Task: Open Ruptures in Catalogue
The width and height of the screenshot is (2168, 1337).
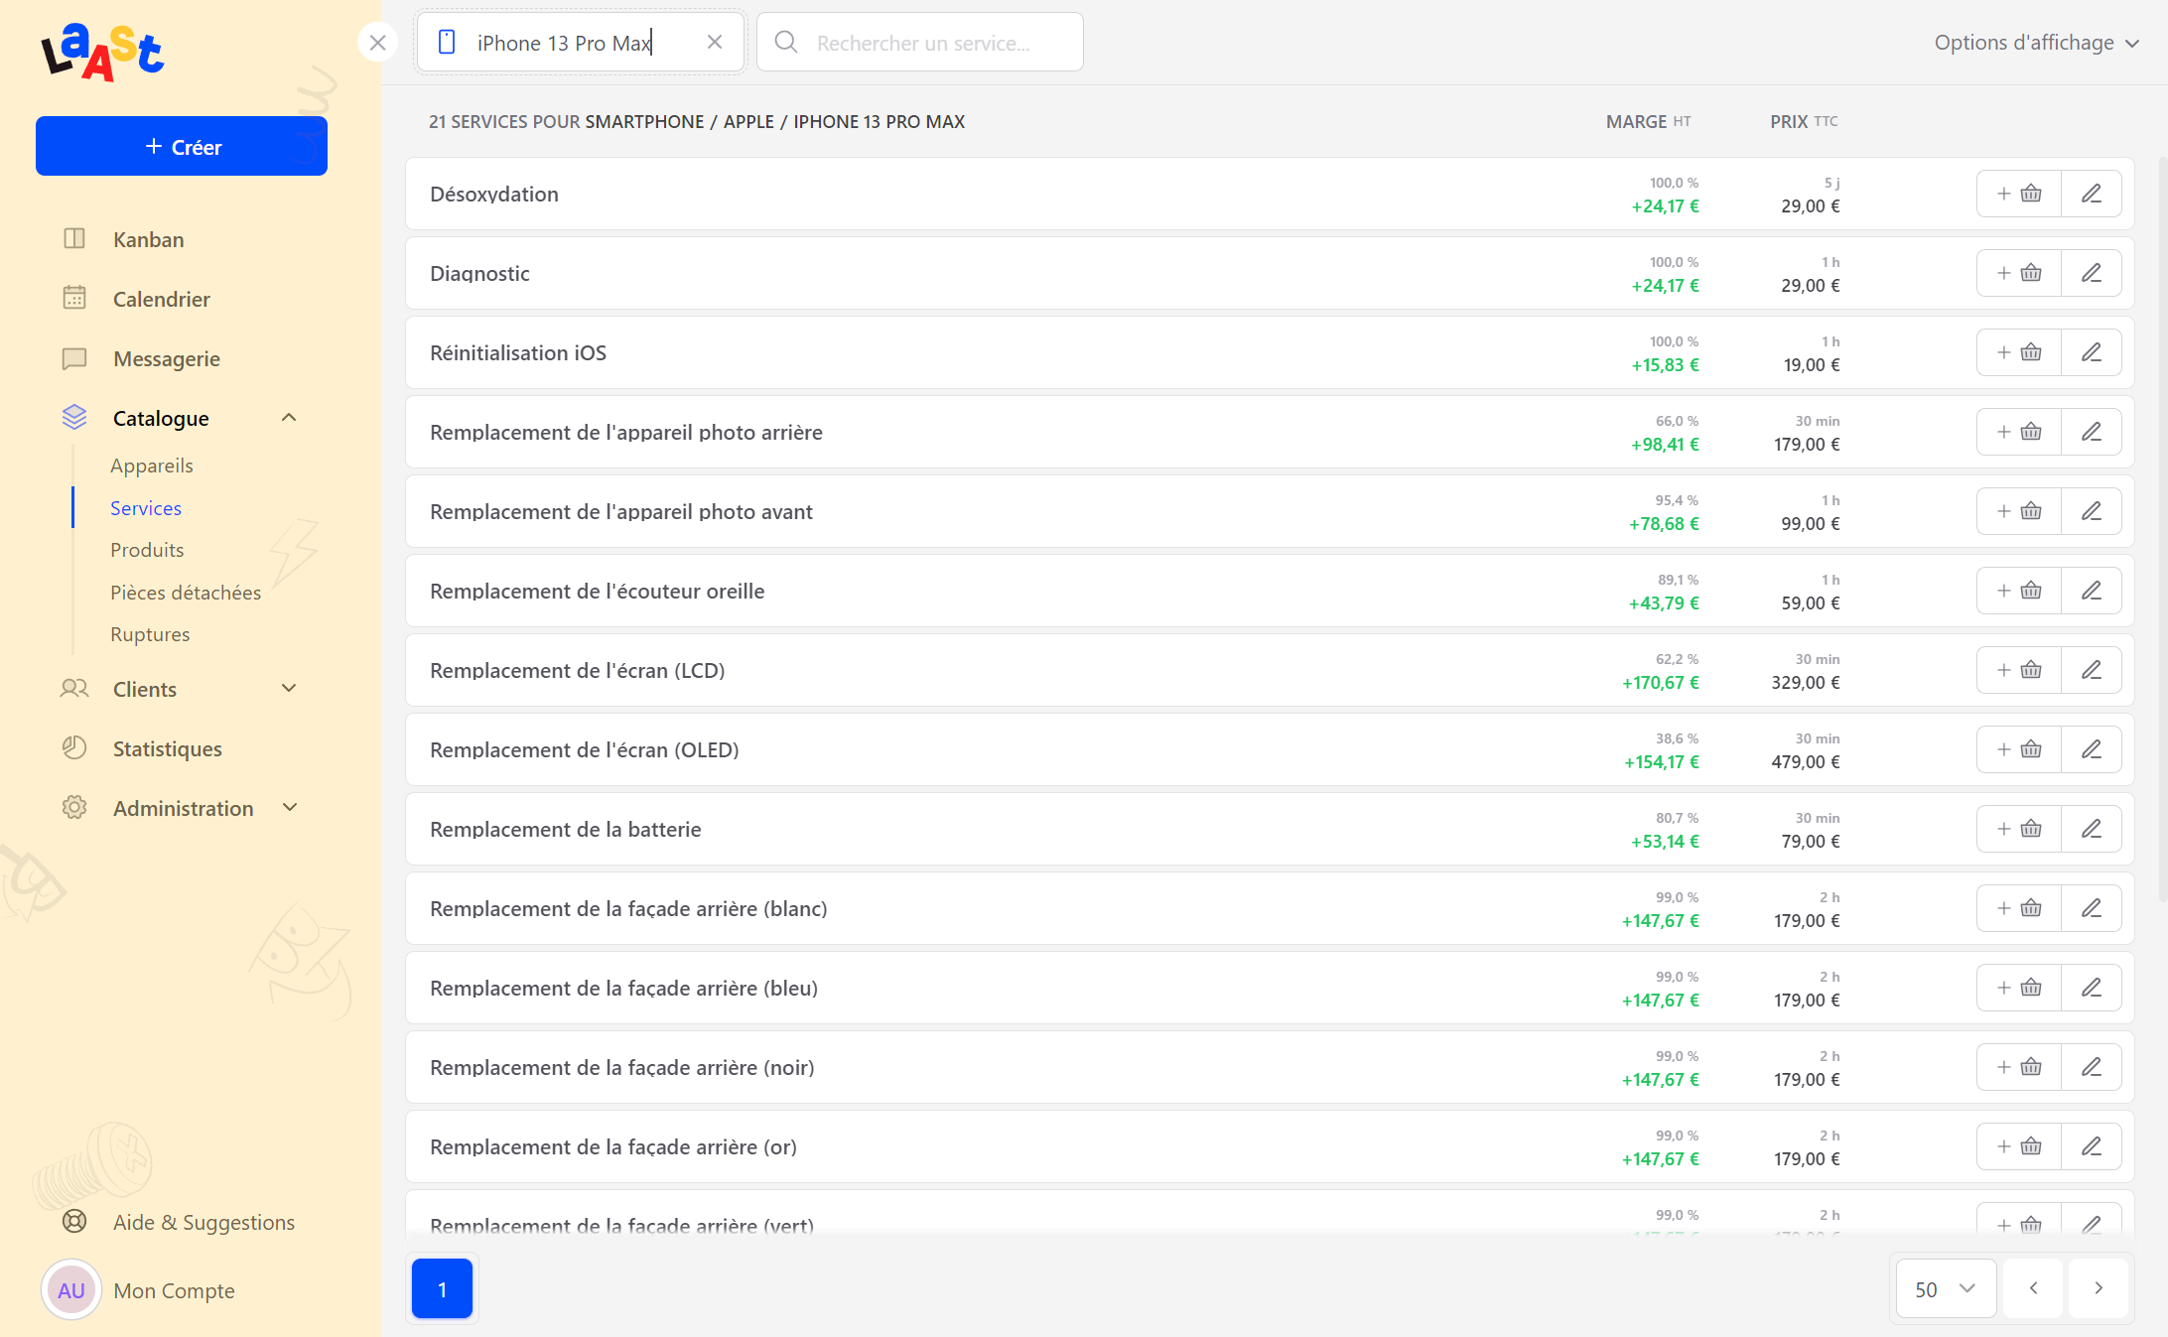Action: [x=150, y=634]
